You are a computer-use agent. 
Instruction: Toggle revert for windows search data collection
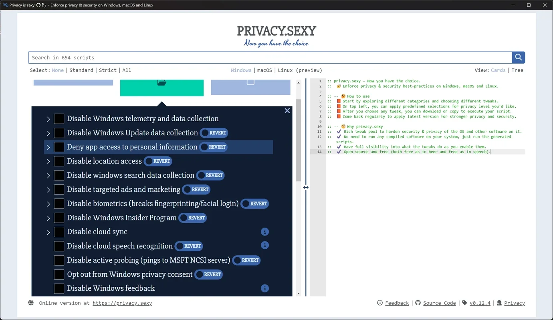[210, 175]
